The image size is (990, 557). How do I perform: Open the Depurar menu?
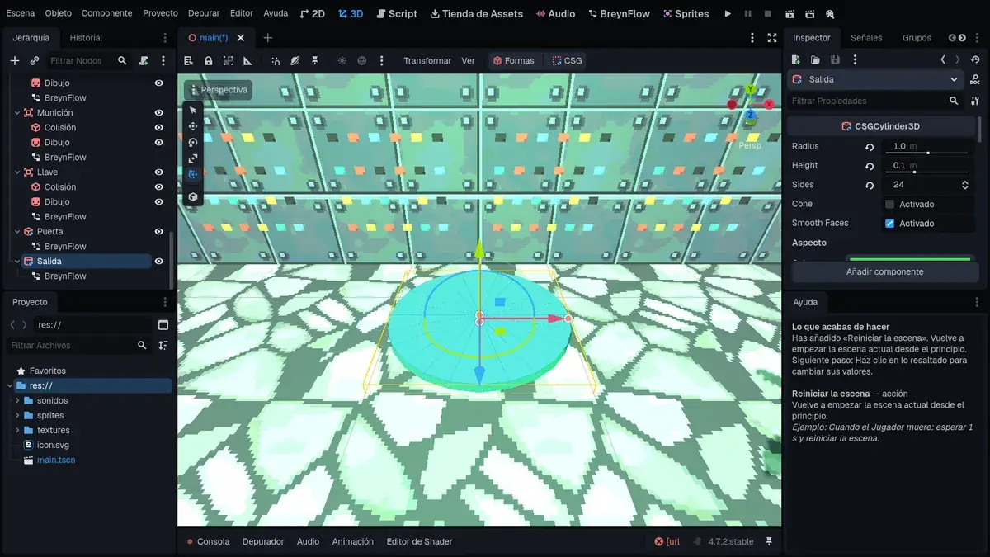(x=204, y=13)
